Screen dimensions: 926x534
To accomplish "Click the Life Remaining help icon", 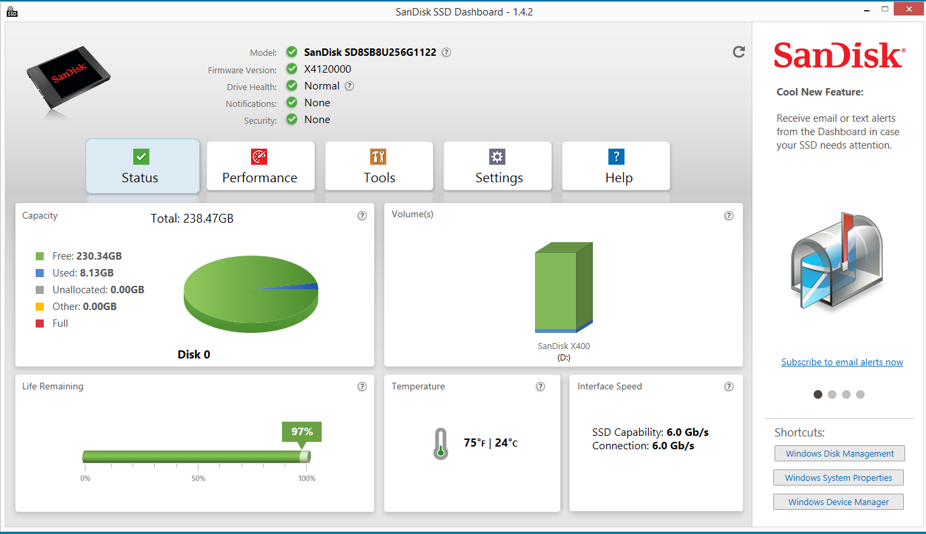I will coord(362,387).
